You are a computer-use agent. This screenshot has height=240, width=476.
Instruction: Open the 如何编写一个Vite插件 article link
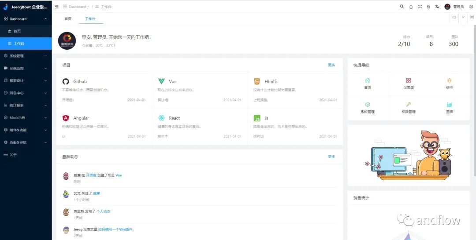[x=115, y=229]
